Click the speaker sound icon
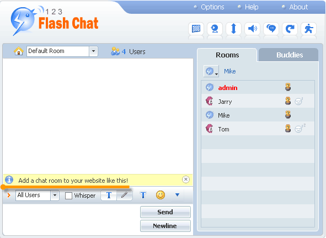The height and width of the screenshot is (238, 326). 252,29
